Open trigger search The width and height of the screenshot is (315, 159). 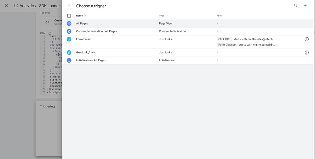coord(295,6)
